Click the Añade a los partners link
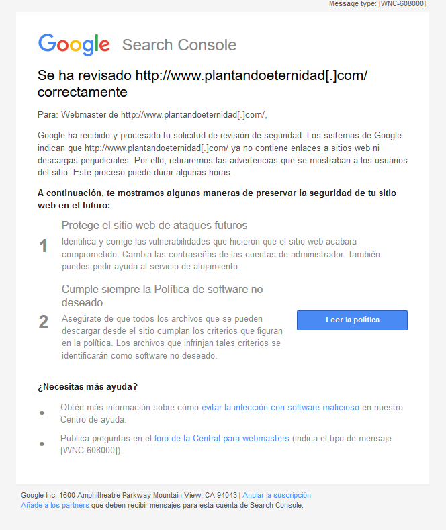446x530 pixels. tap(55, 505)
